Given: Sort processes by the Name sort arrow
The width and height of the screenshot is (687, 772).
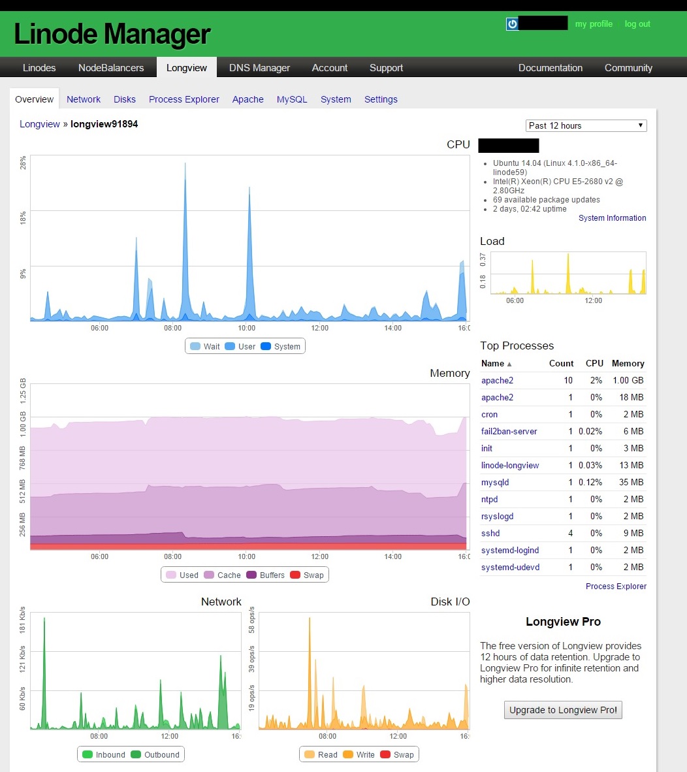Looking at the screenshot, I should click(509, 364).
